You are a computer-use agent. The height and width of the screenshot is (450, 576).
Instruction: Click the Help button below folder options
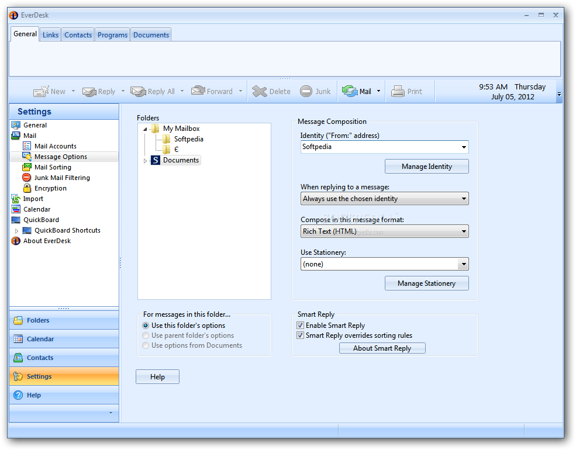(157, 376)
